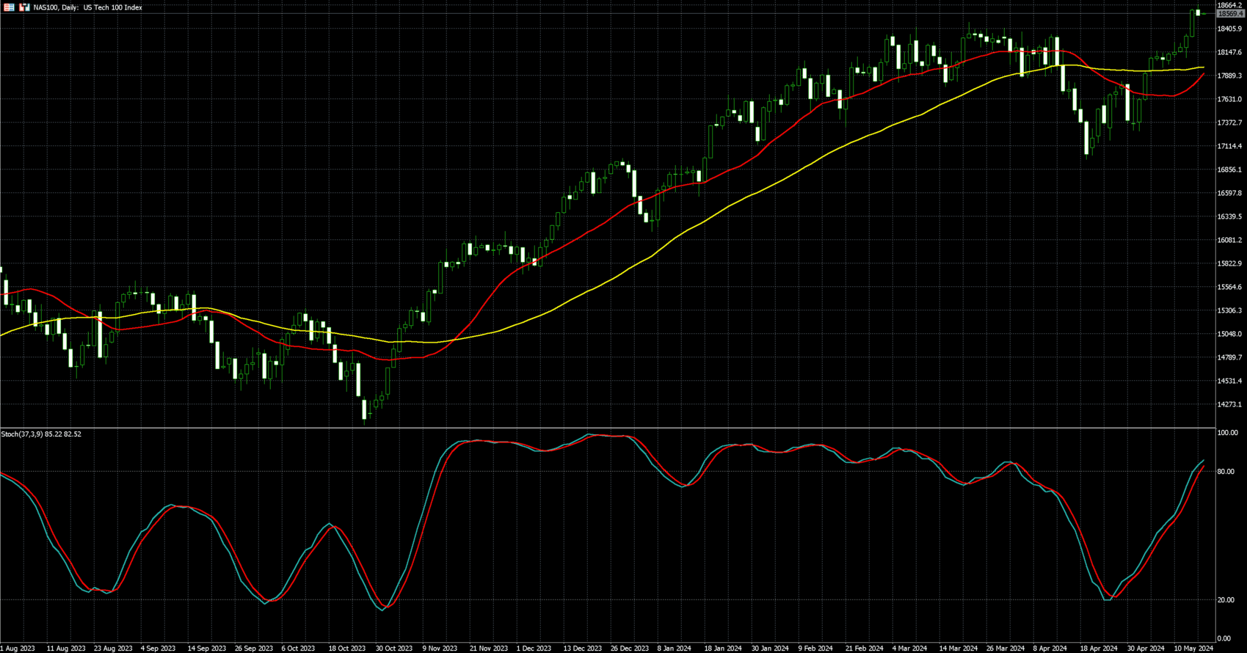The height and width of the screenshot is (653, 1247).
Task: Click the 9 Nov 2023 date label
Action: coord(440,649)
